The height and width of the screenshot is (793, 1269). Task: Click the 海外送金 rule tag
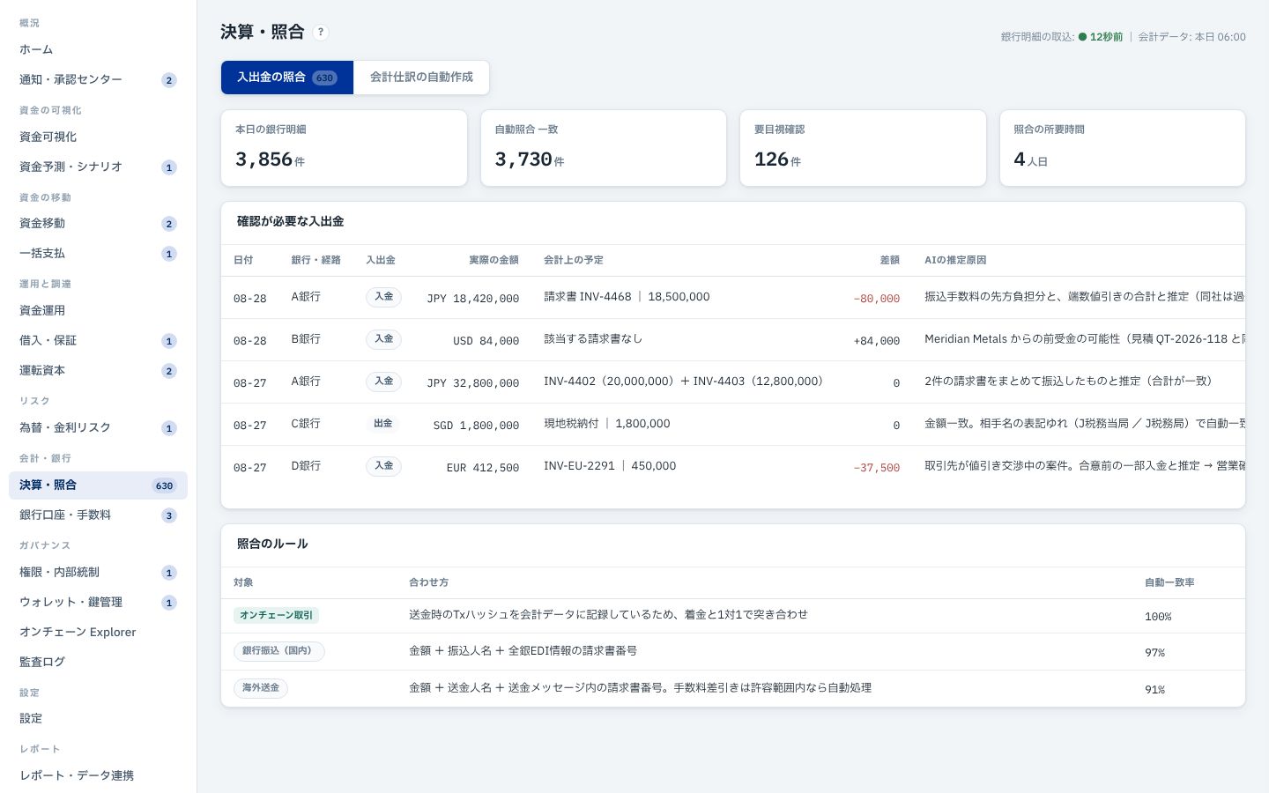click(x=261, y=688)
